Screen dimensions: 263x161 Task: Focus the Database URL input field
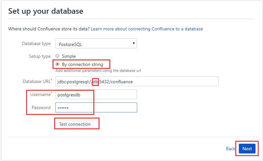(137, 81)
